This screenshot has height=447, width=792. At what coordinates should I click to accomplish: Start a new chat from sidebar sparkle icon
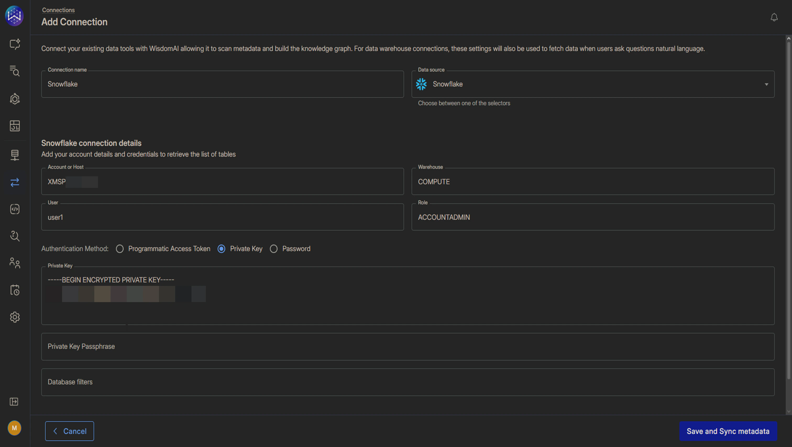pyautogui.click(x=15, y=44)
